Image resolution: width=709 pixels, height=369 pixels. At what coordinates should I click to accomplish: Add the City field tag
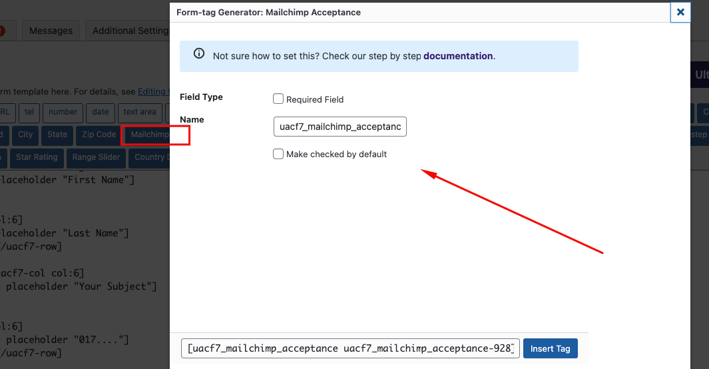pyautogui.click(x=25, y=135)
